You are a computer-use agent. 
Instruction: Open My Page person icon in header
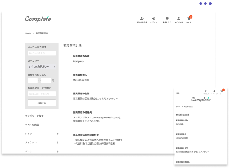click(x=179, y=19)
